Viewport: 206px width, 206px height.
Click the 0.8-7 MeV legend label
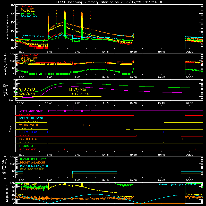tap(28, 61)
